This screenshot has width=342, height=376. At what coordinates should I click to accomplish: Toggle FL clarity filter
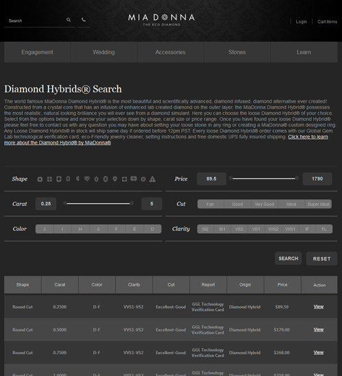[324, 229]
